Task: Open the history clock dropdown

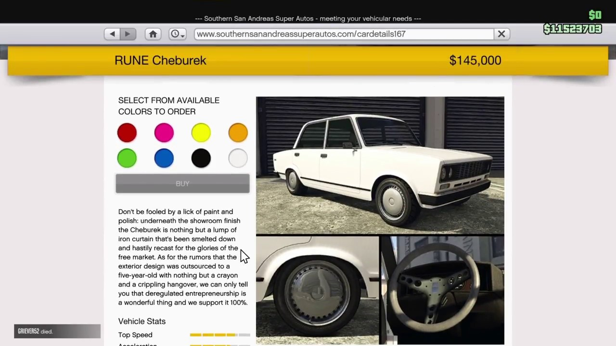Action: [178, 34]
